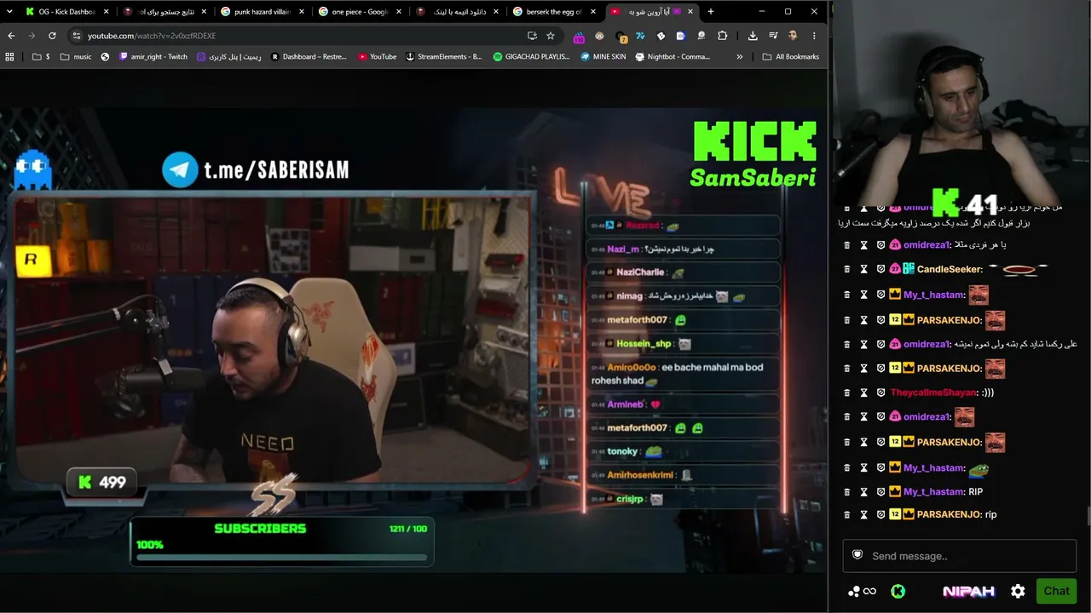This screenshot has width=1091, height=613.
Task: Open the Chrome three-dot menu
Action: click(x=814, y=36)
